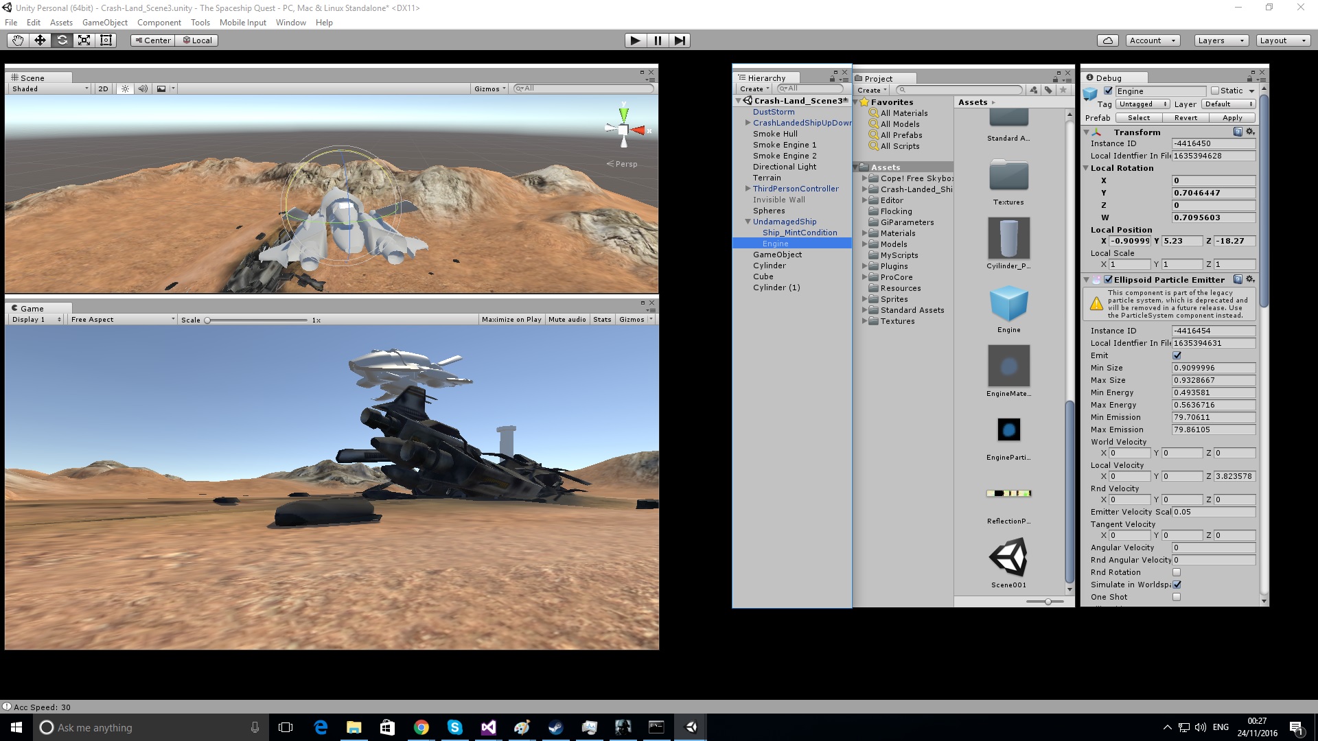1318x741 pixels.
Task: Toggle scene effects image icon
Action: coord(161,89)
